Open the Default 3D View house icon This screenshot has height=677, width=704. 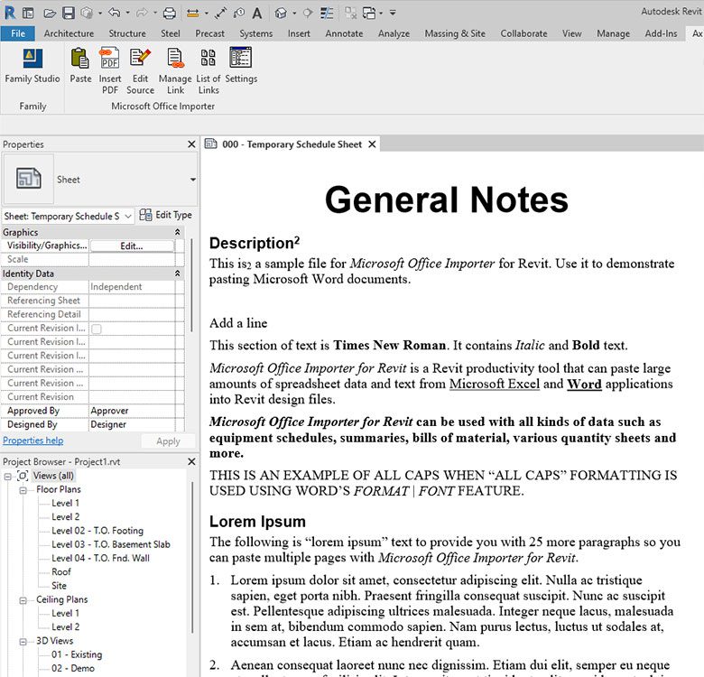coord(281,14)
